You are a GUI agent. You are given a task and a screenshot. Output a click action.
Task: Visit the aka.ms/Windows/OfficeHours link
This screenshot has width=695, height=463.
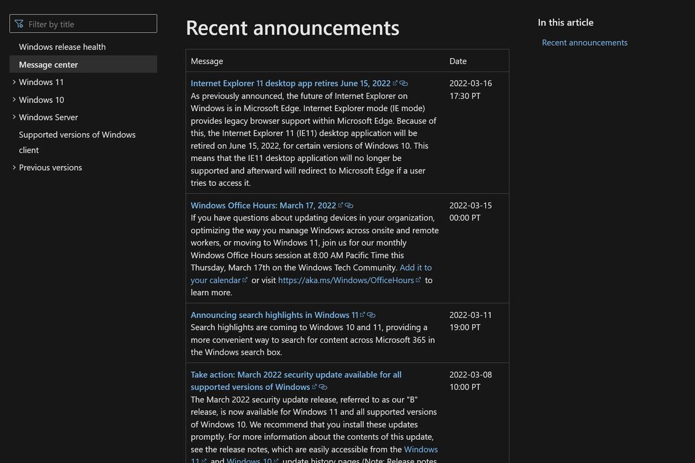pyautogui.click(x=346, y=280)
